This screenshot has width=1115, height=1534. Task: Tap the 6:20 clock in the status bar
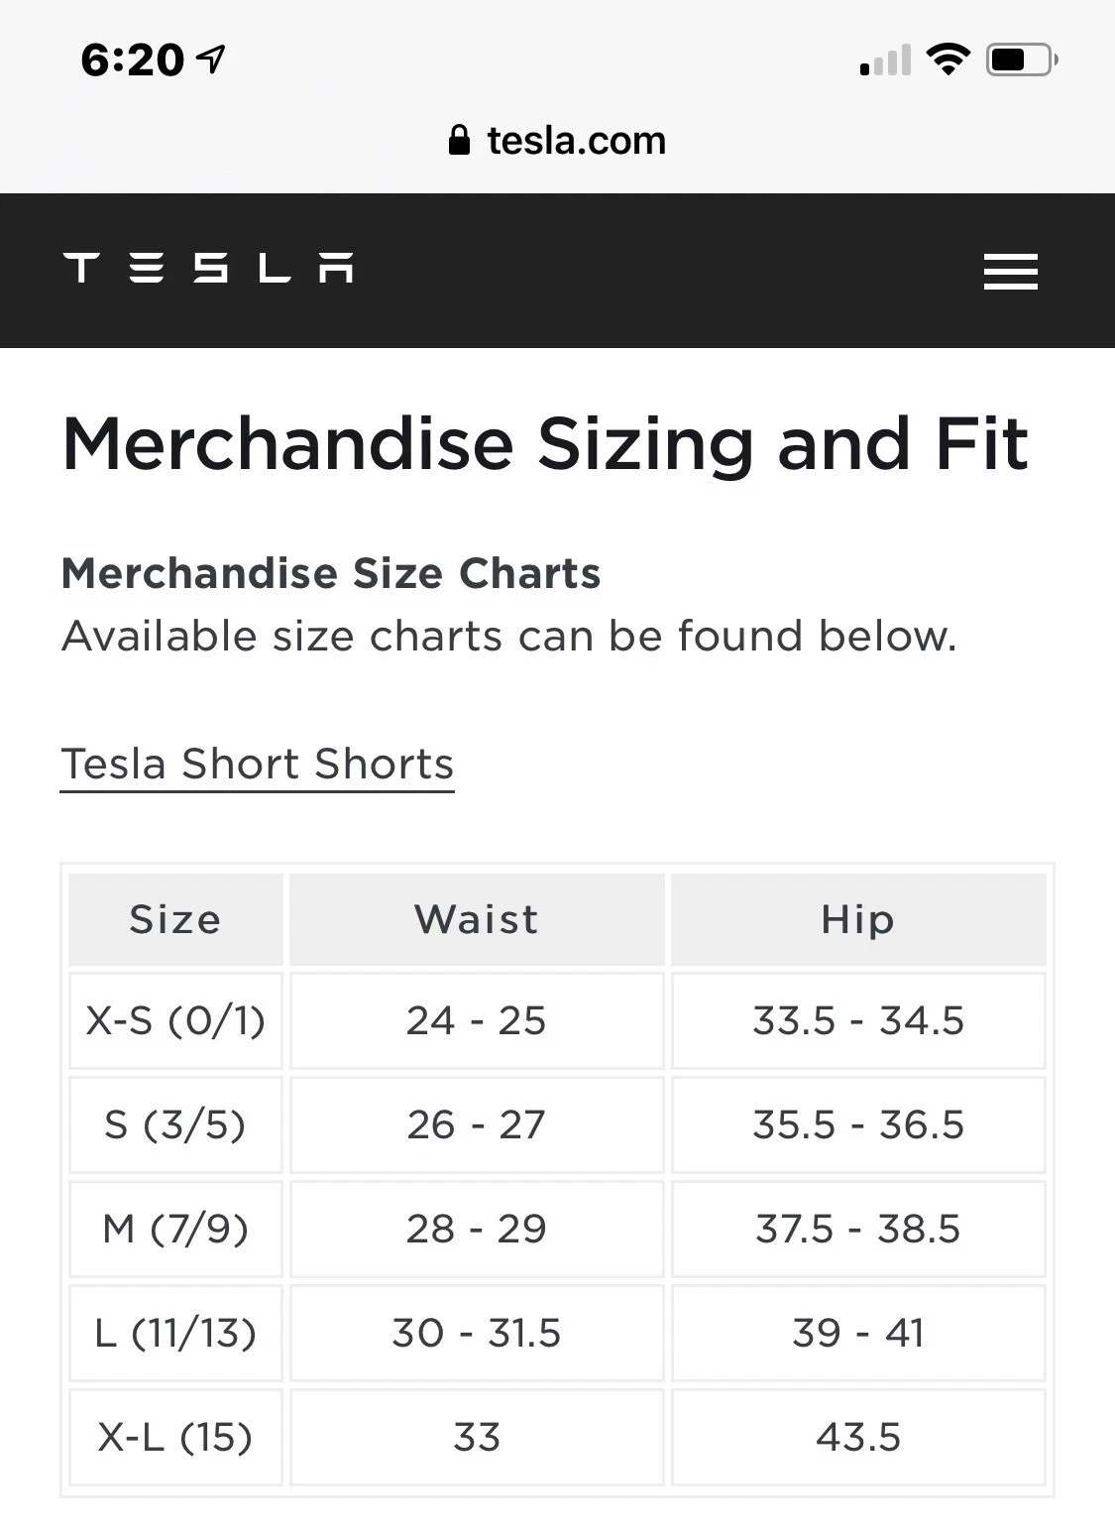pyautogui.click(x=132, y=59)
